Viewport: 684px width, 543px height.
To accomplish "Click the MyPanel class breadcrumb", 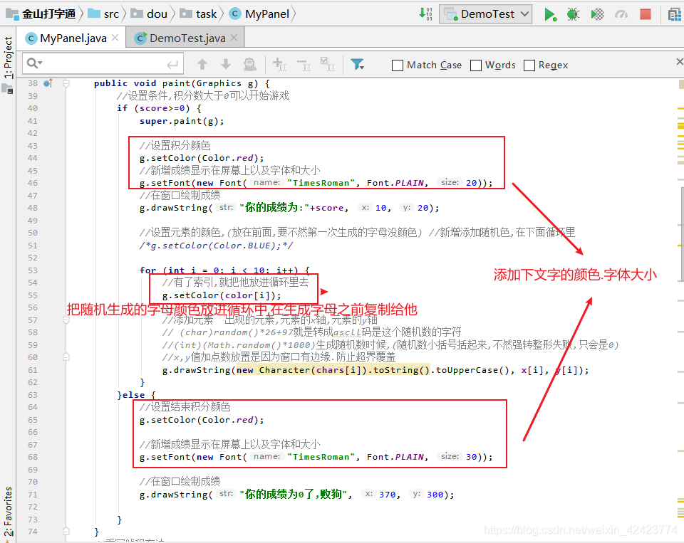I will click(x=259, y=14).
